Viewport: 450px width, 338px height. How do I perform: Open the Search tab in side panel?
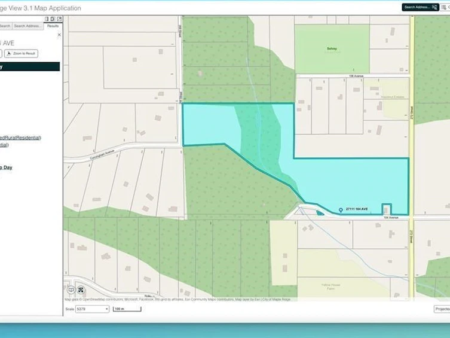click(5, 26)
